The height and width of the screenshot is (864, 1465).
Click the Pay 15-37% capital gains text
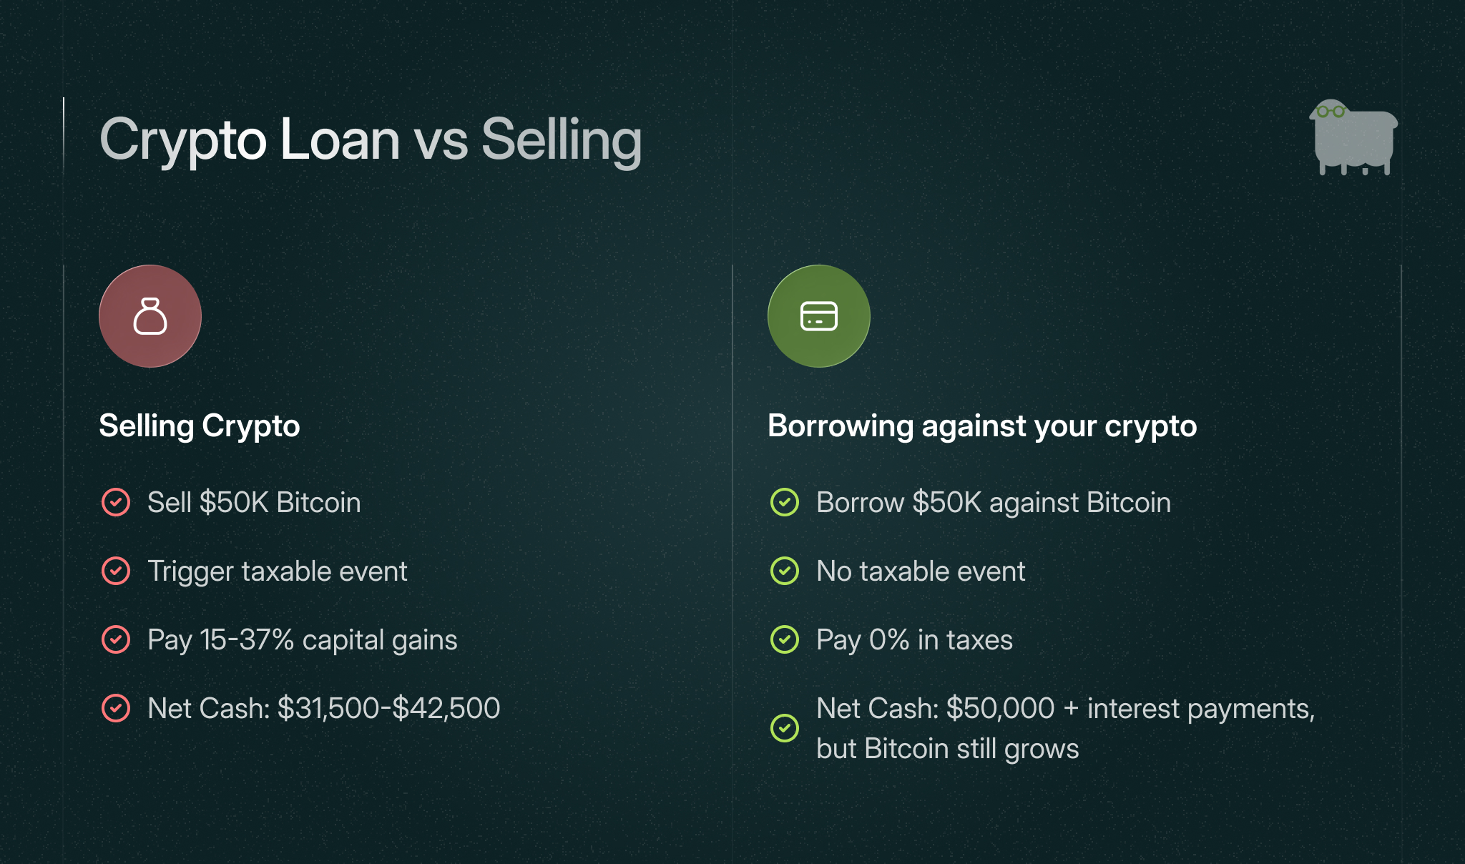[302, 639]
